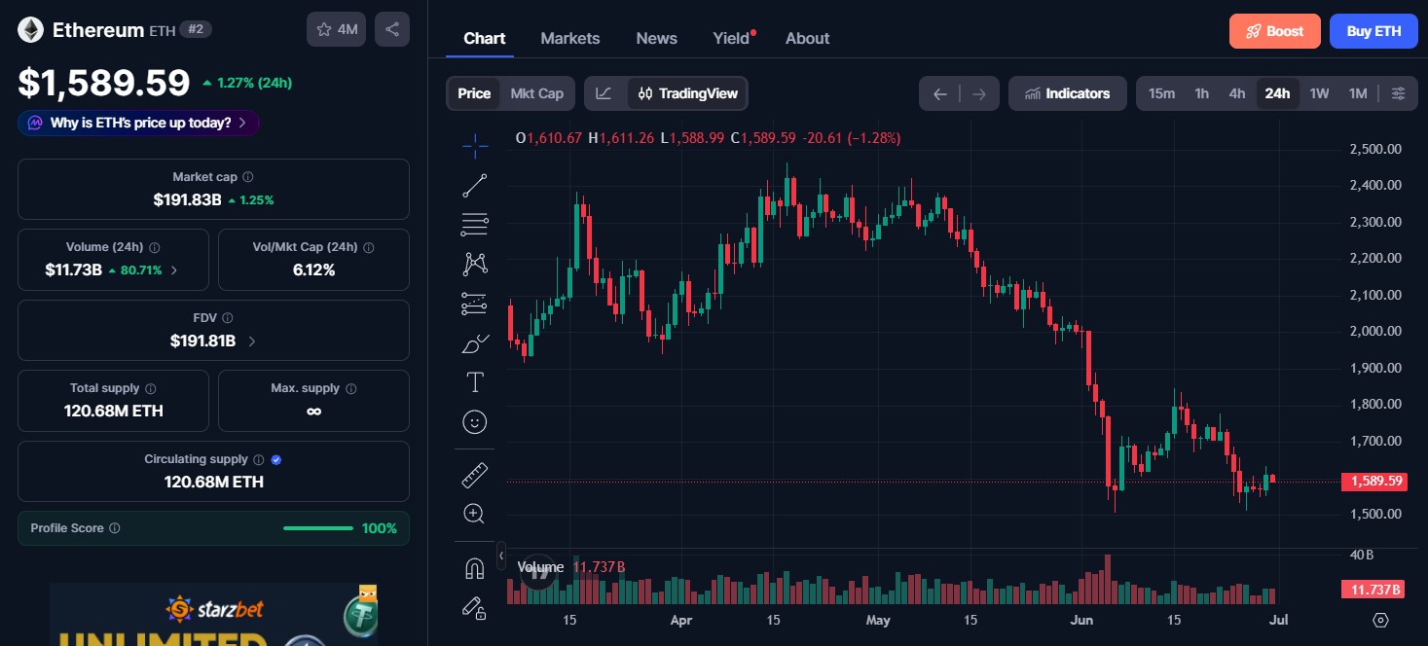Click the FDV info icon
The image size is (1428, 646).
[x=227, y=318]
